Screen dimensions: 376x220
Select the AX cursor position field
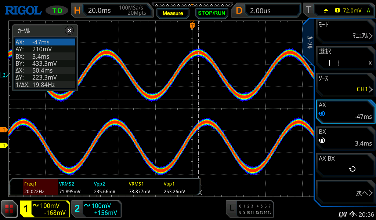[x=345, y=111]
